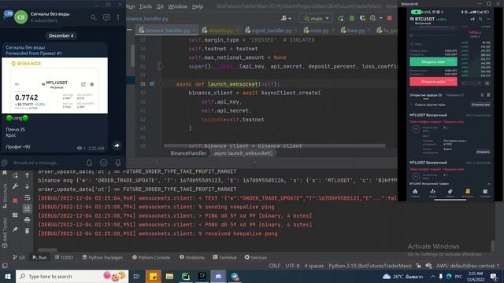Image resolution: width=504 pixels, height=283 pixels.
Task: Open the main run configuration dropdown
Action: pos(317,19)
